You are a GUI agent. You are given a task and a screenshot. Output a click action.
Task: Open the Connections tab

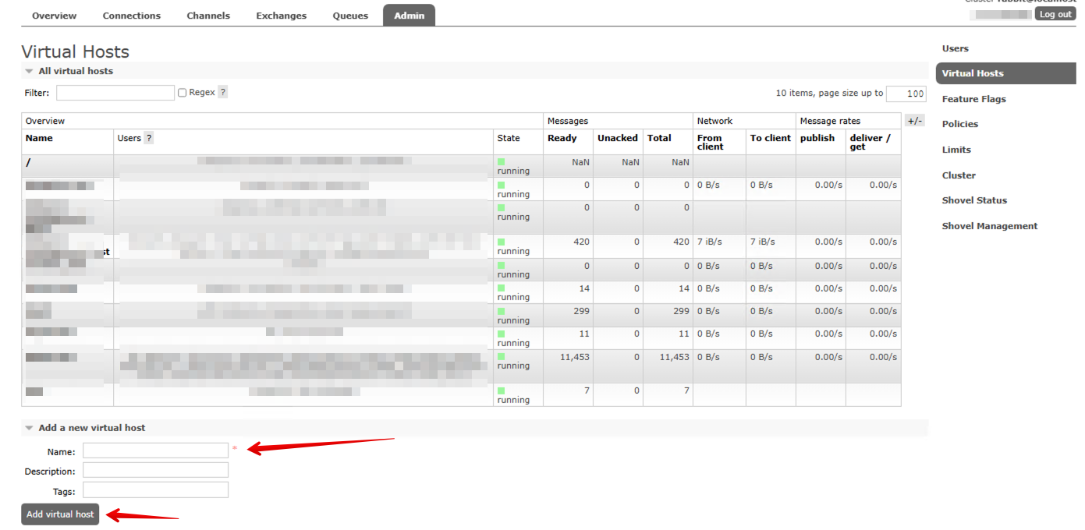pos(131,16)
